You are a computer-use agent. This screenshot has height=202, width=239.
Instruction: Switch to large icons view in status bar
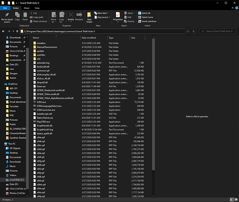point(236,200)
